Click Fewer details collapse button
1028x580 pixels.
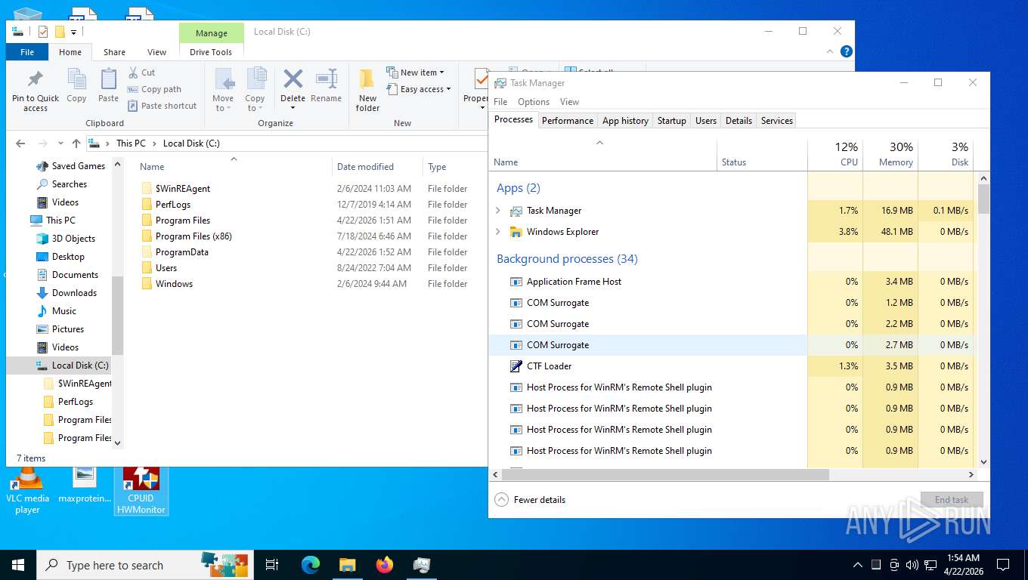tap(530, 500)
